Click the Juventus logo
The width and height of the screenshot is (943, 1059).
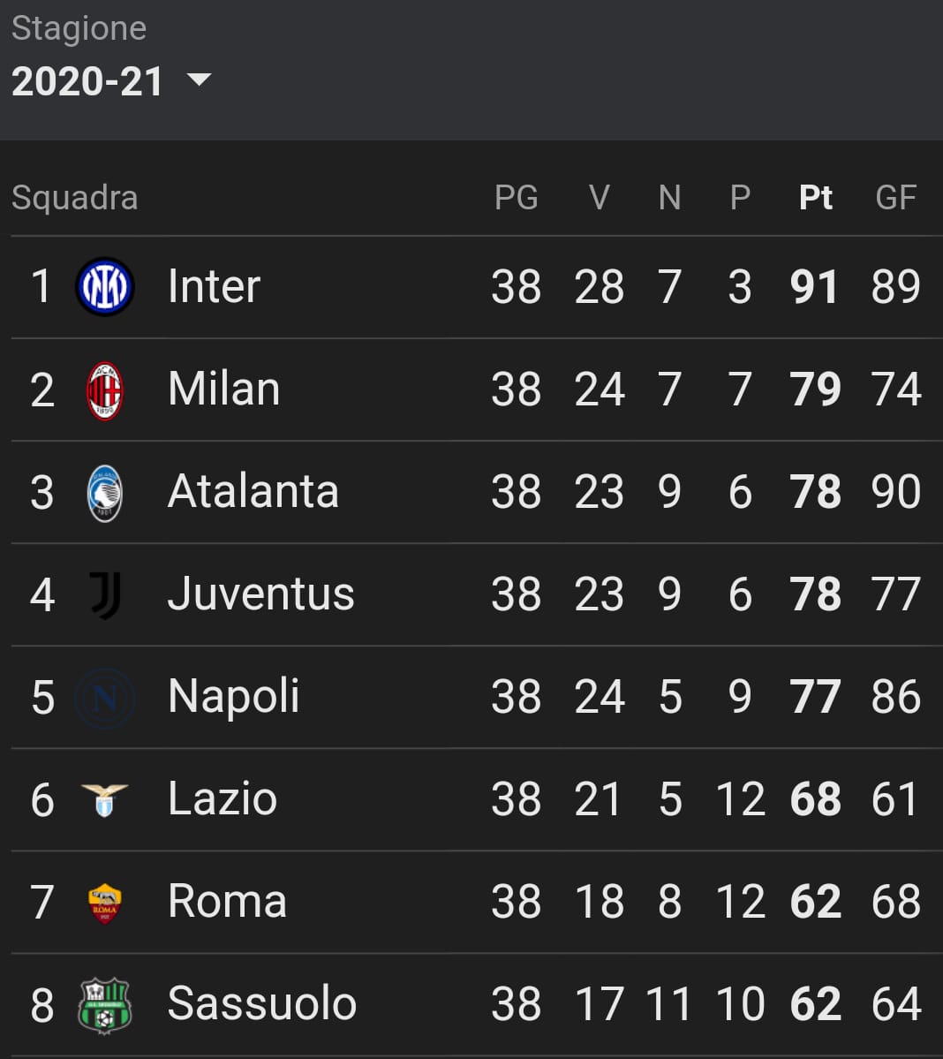tap(105, 595)
